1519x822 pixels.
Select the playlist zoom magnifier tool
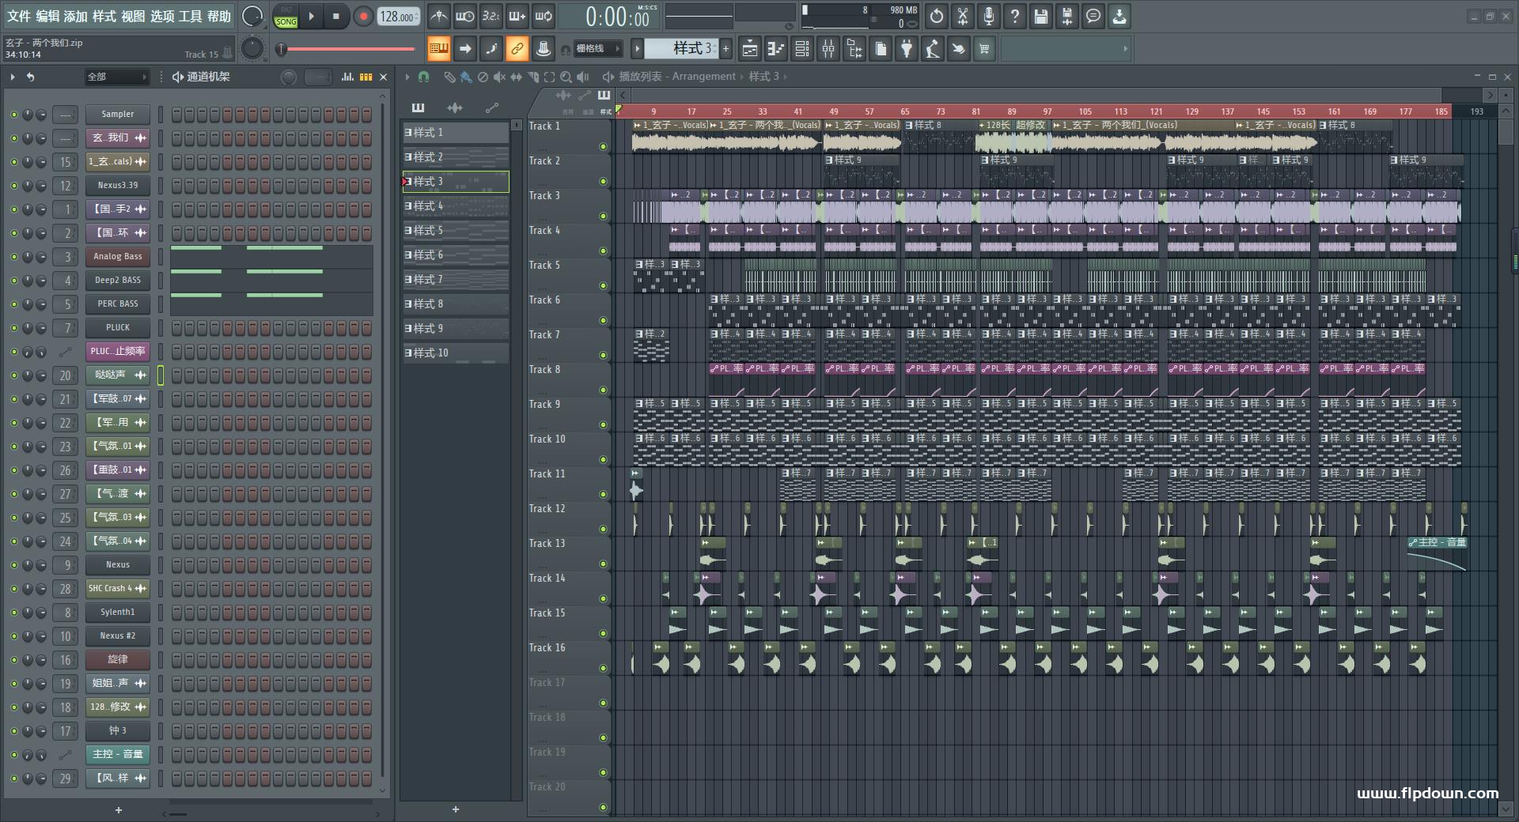566,77
